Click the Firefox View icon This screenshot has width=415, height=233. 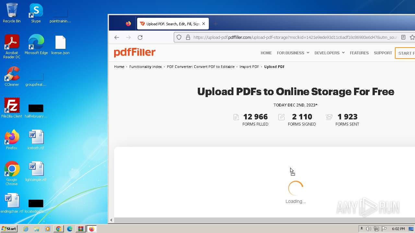coord(128,24)
